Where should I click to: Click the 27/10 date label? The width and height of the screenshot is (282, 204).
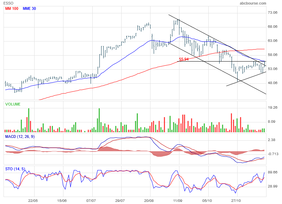(x=236, y=200)
